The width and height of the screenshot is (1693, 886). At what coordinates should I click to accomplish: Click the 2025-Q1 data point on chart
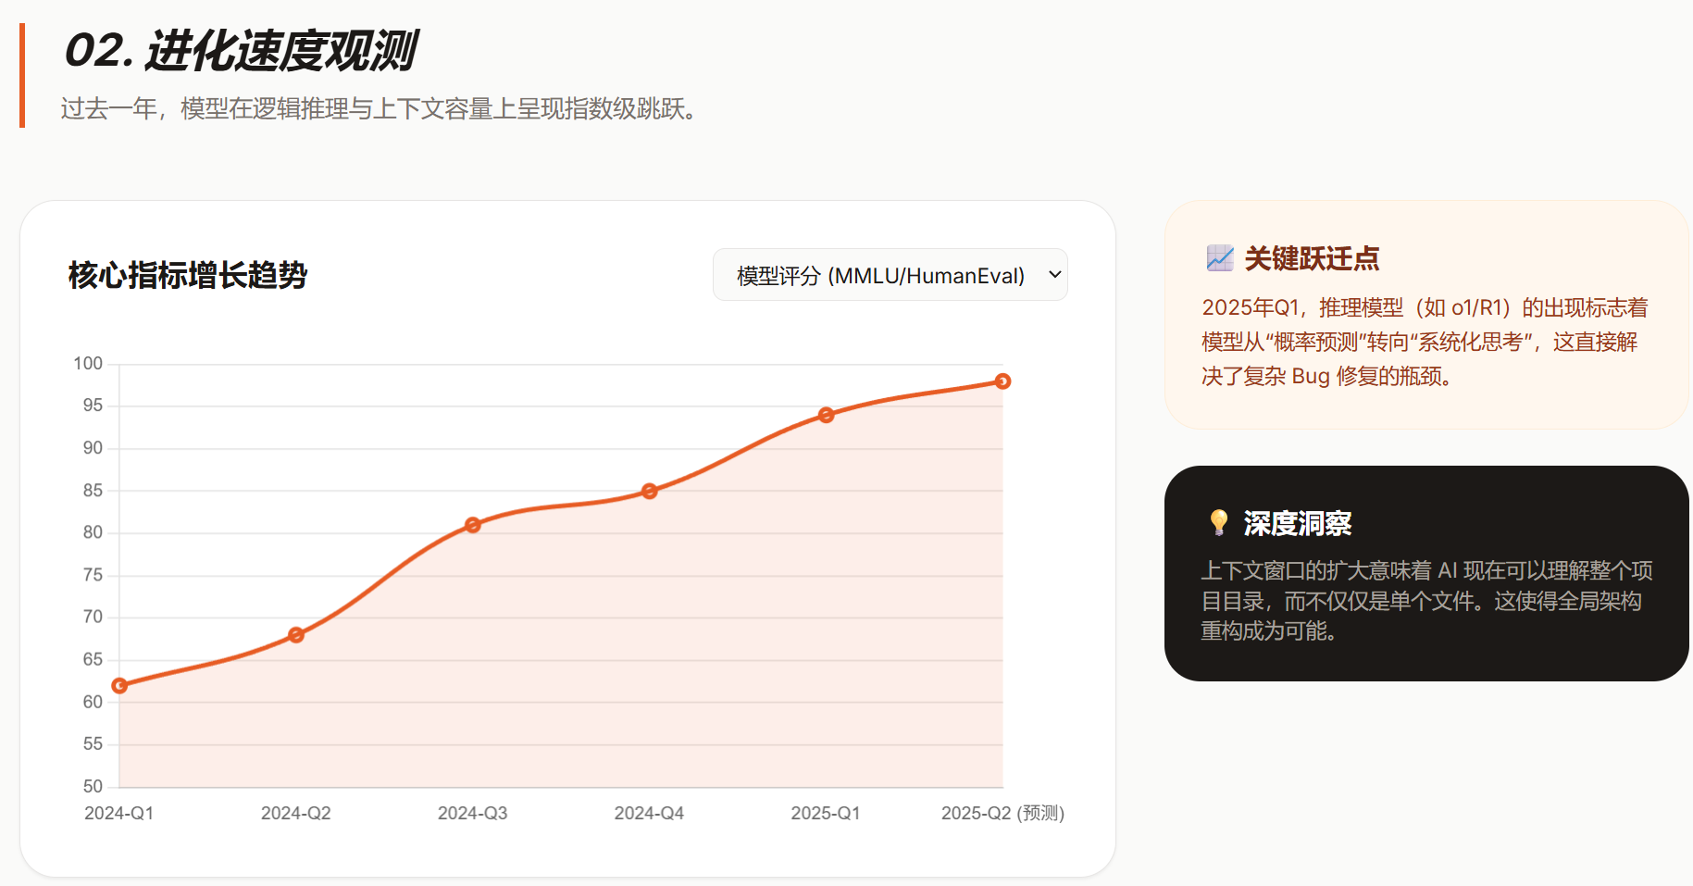click(827, 415)
